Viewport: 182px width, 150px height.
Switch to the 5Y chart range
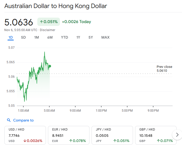[91, 37]
